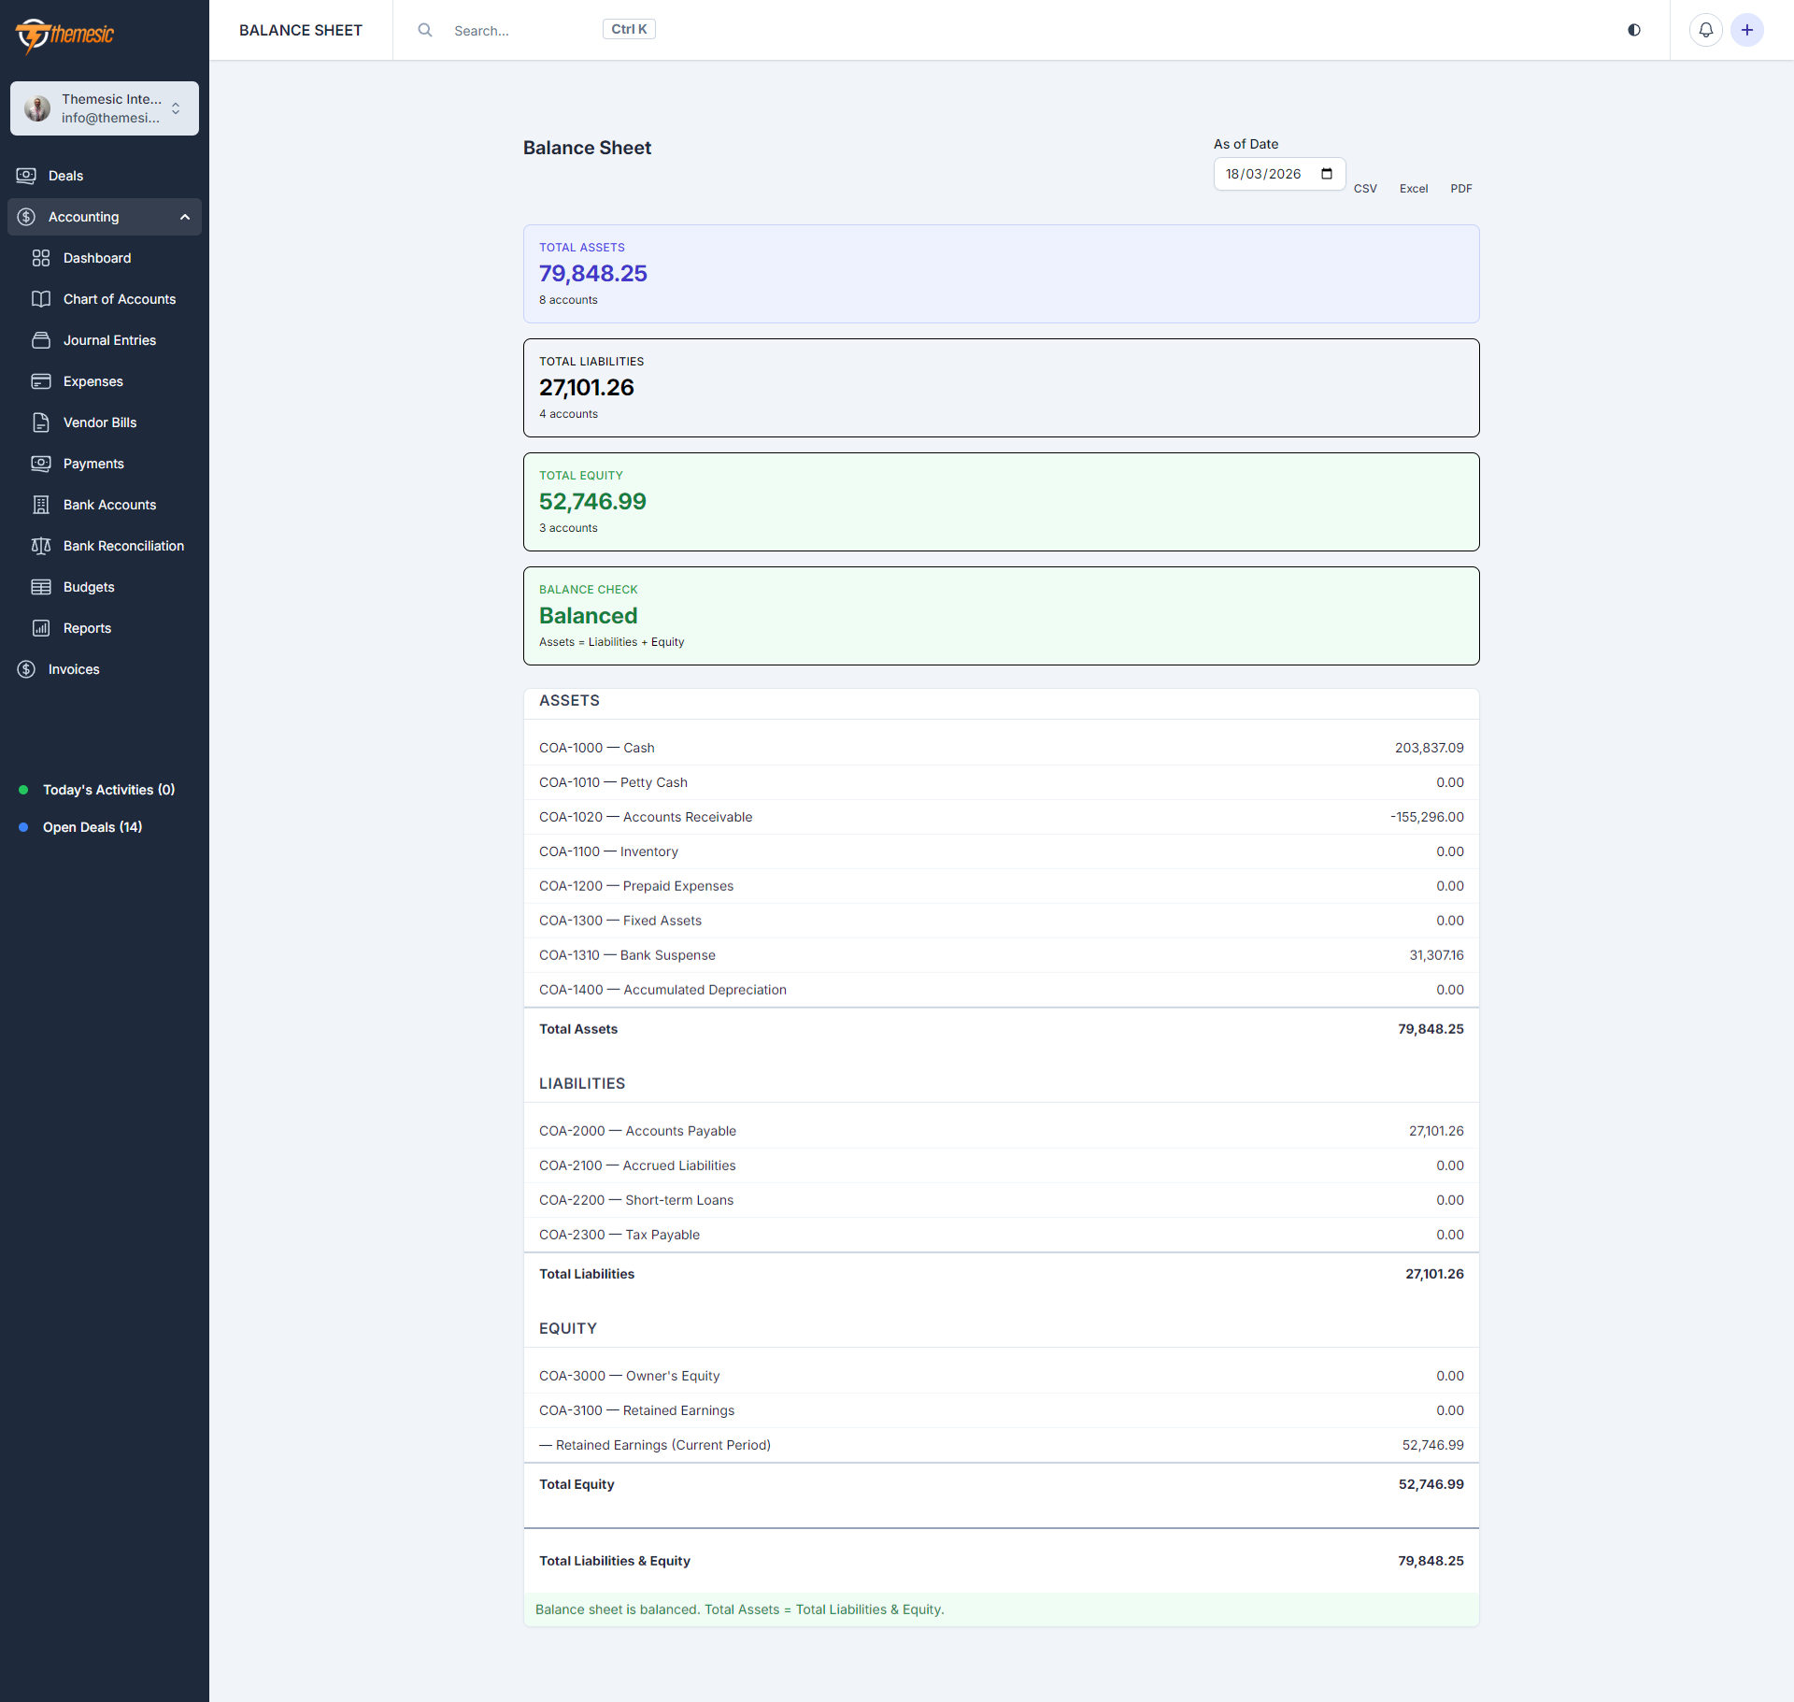
Task: Select the Vendor Bills document icon
Action: tap(42, 422)
